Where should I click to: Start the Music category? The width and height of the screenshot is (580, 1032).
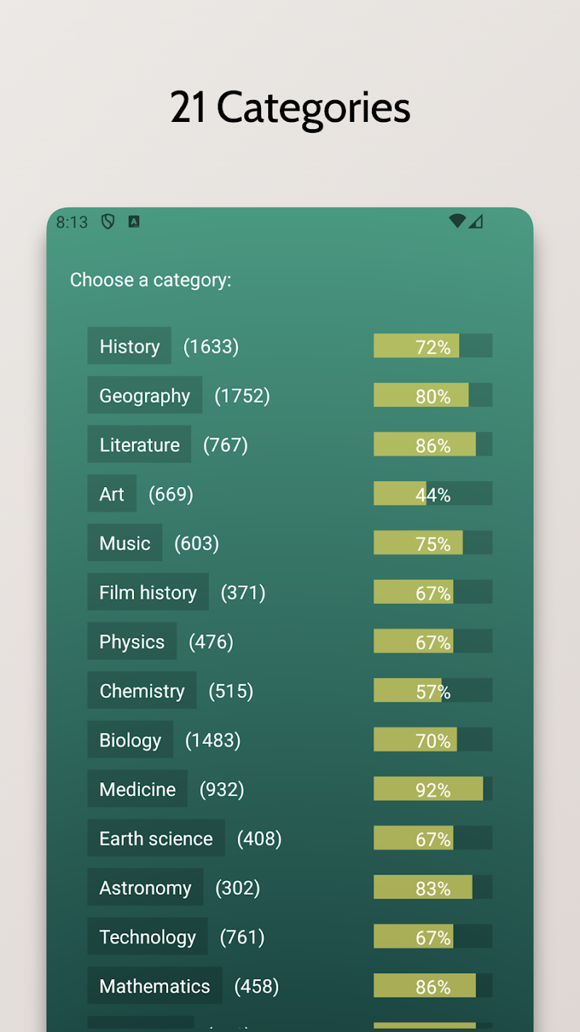tap(125, 544)
